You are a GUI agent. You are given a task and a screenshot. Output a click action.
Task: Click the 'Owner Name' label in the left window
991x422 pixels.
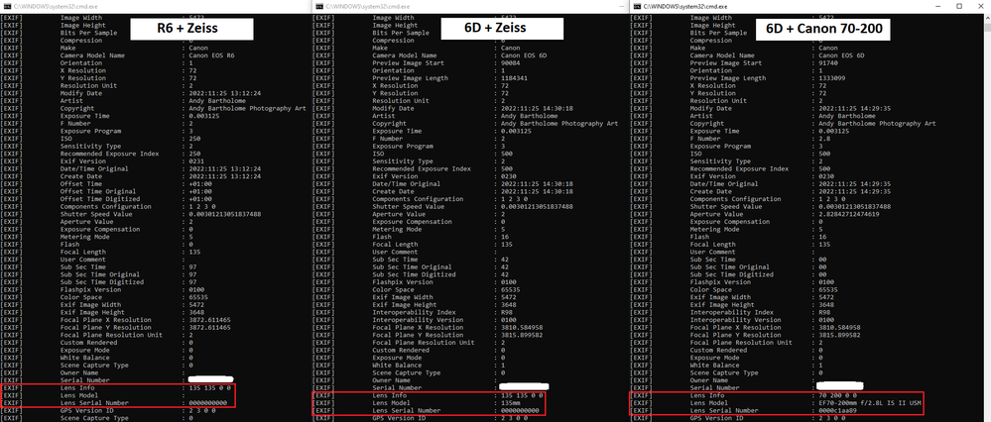click(x=77, y=372)
